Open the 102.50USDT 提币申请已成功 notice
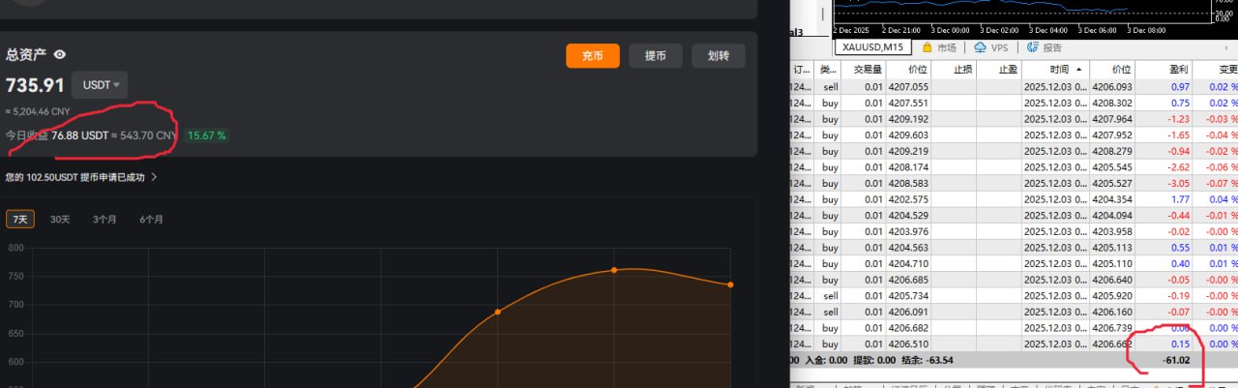 point(75,177)
